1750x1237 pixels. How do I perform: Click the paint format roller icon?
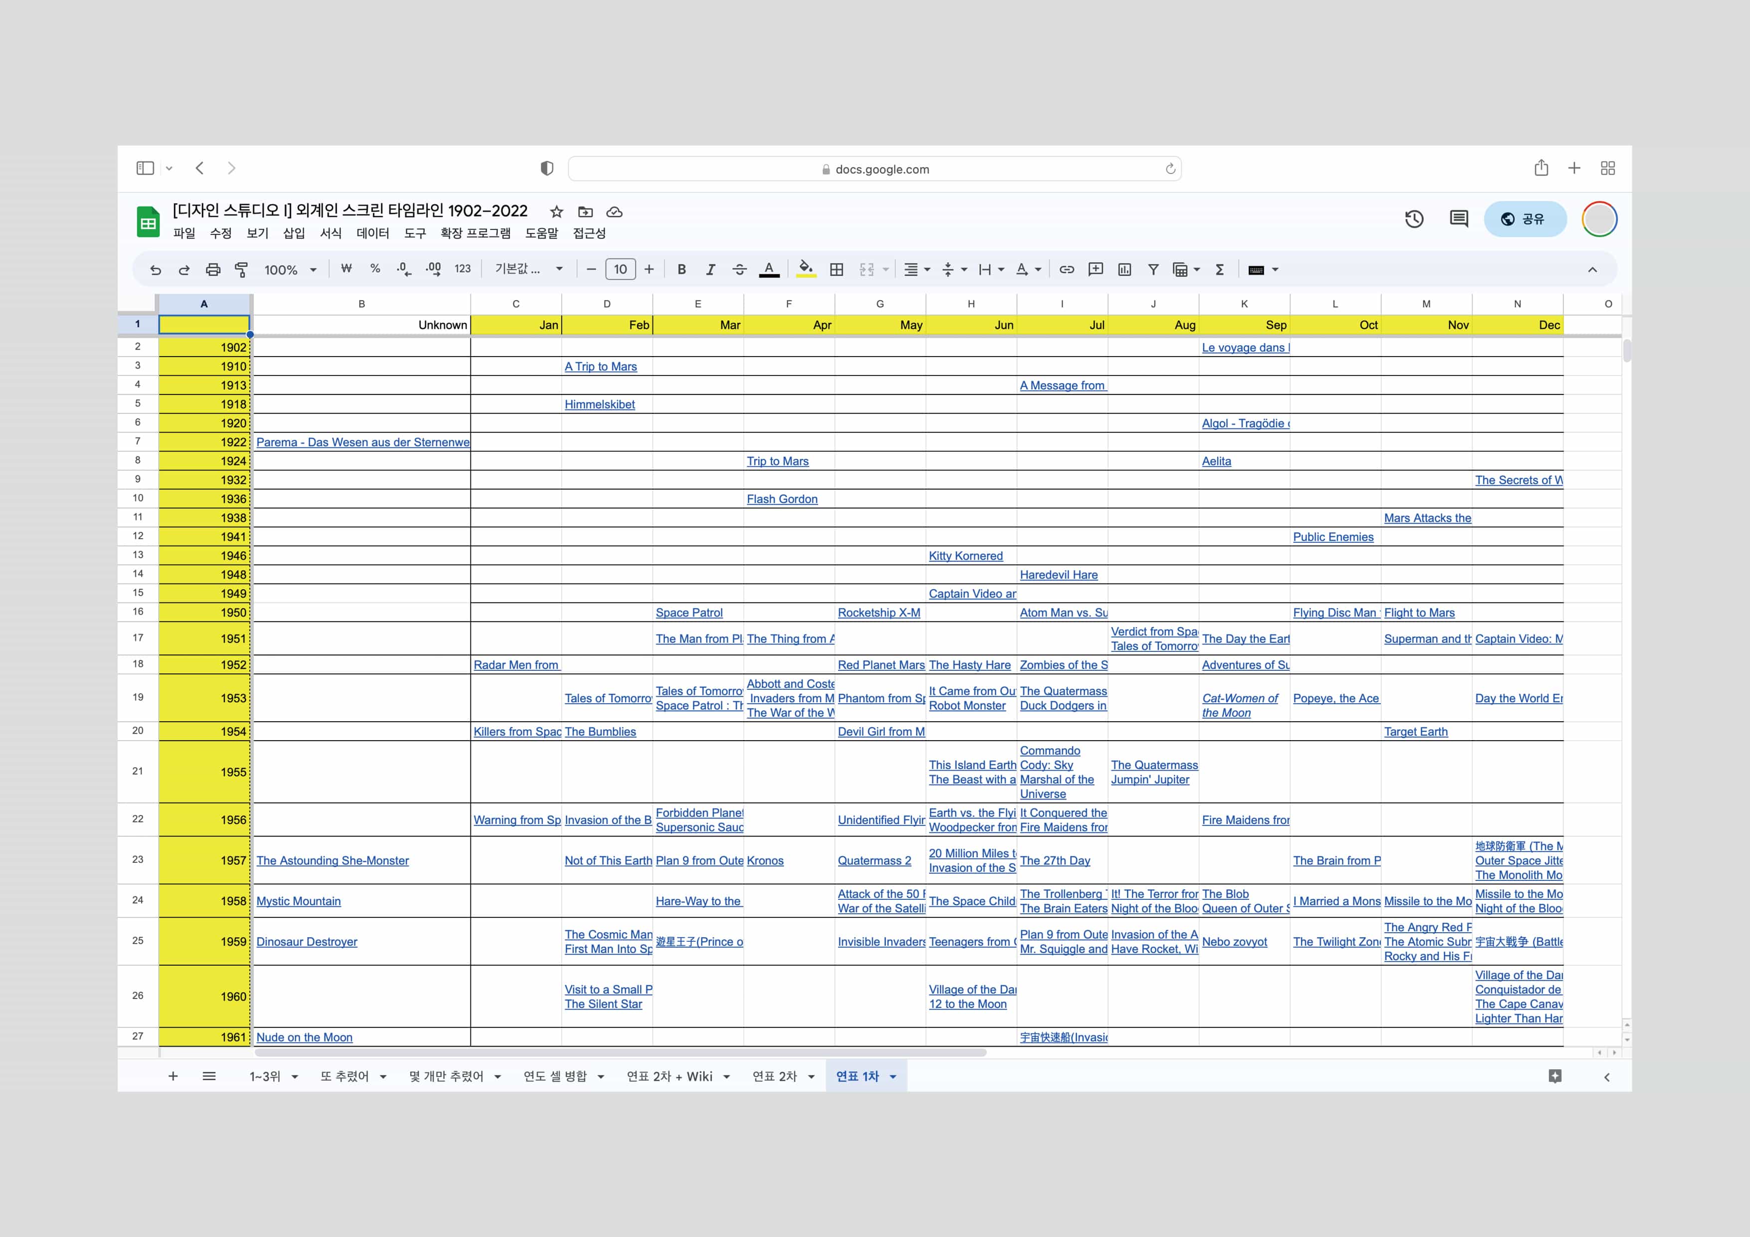(x=241, y=269)
